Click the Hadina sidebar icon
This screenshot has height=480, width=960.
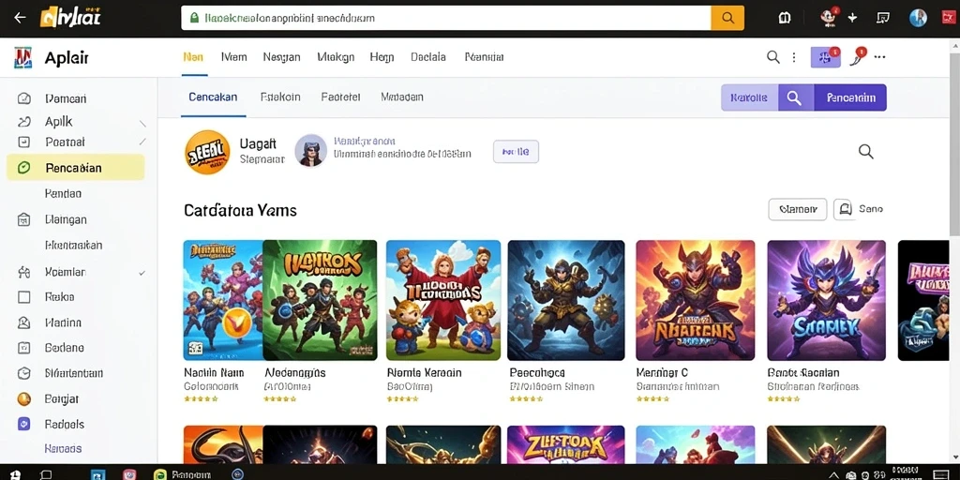click(23, 322)
